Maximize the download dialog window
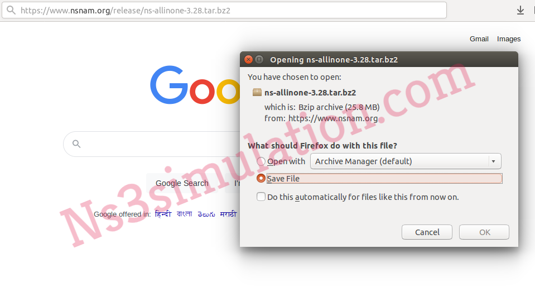Screen dimensions: 535x301 [x=259, y=59]
